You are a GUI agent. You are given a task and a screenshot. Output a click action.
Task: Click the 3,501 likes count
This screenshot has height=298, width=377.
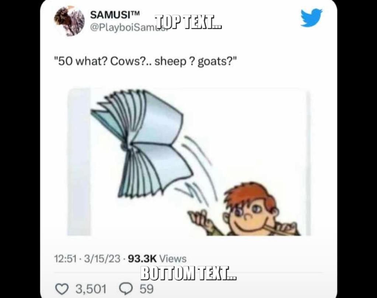[x=91, y=289]
